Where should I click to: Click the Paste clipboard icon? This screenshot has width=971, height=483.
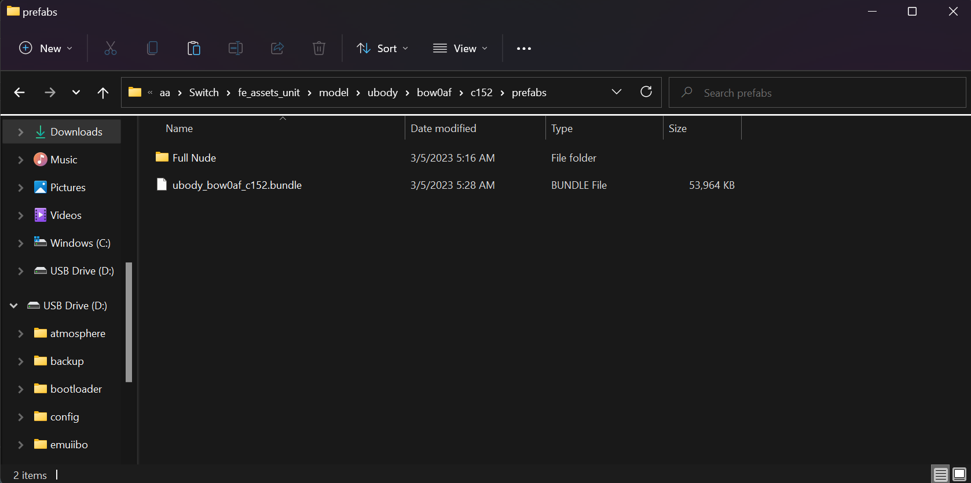194,49
